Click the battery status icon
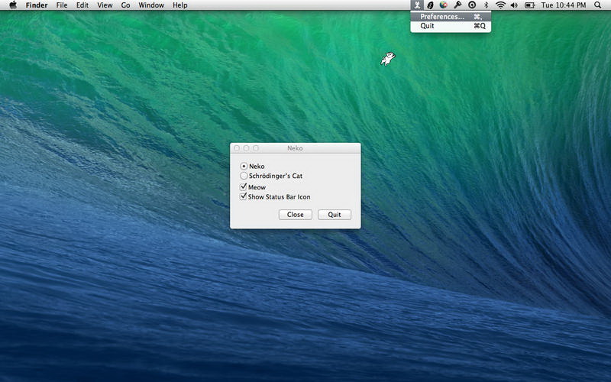 coord(529,5)
